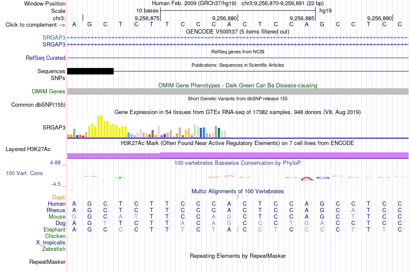409x272 pixels.
Task: Open Multiz Alignments of 100 Vertebrates title
Action: [x=238, y=192]
